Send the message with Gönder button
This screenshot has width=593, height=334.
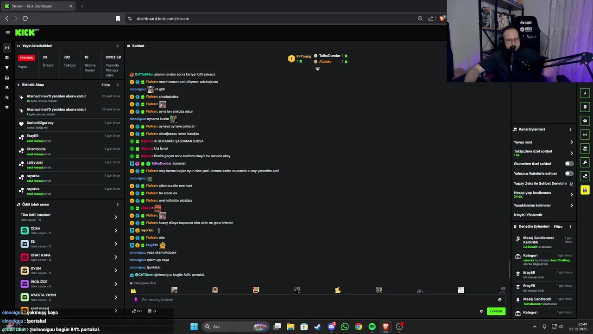tap(496, 311)
